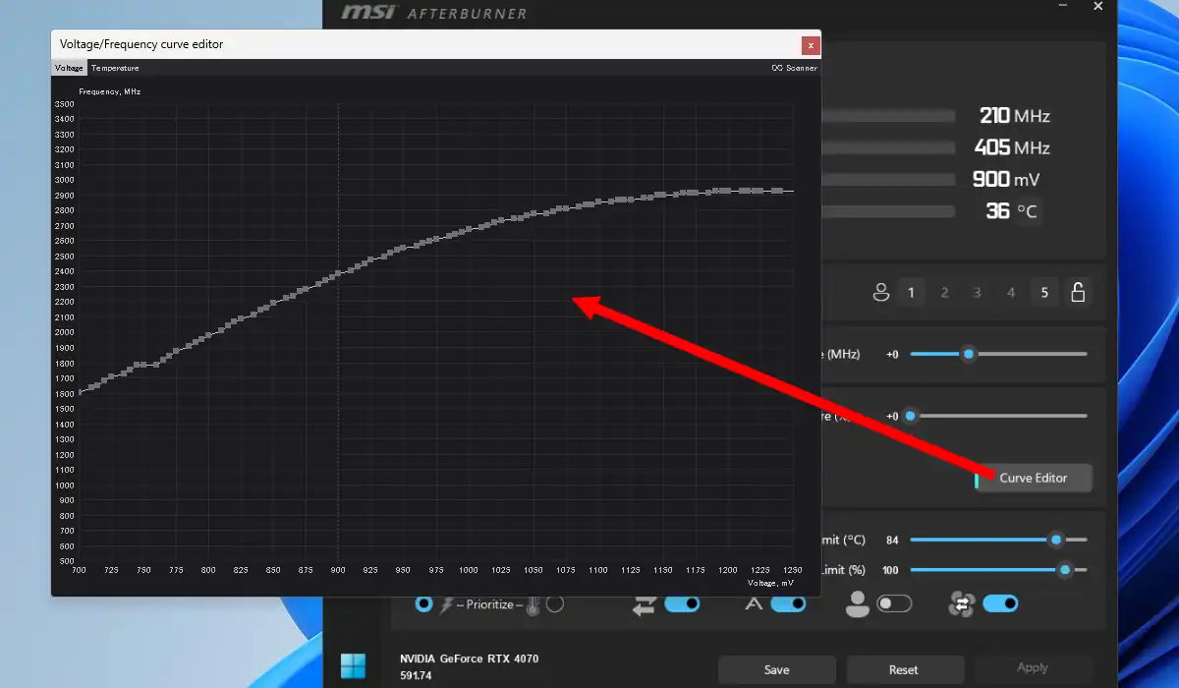Open the OC Scanner
This screenshot has width=1179, height=688.
794,68
